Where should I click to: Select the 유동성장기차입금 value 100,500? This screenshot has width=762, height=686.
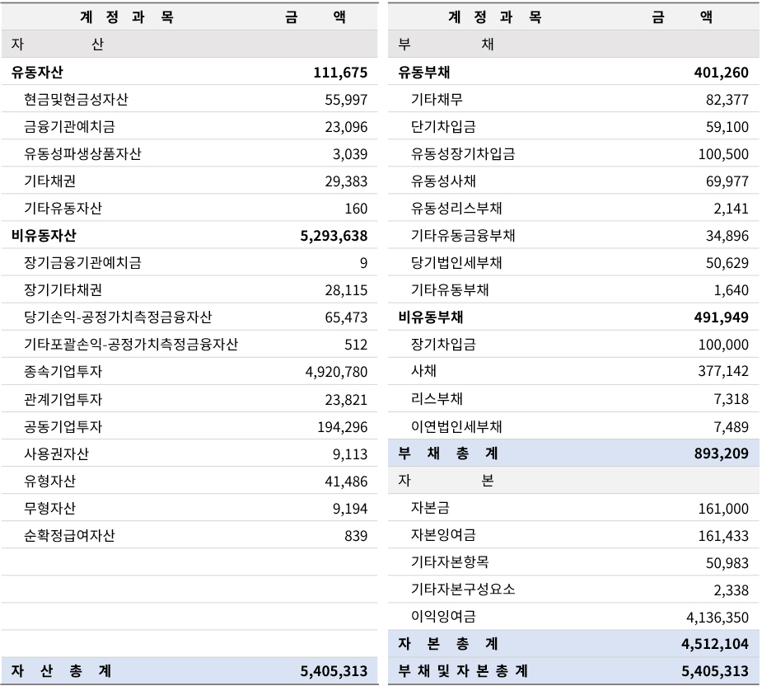[x=722, y=154]
